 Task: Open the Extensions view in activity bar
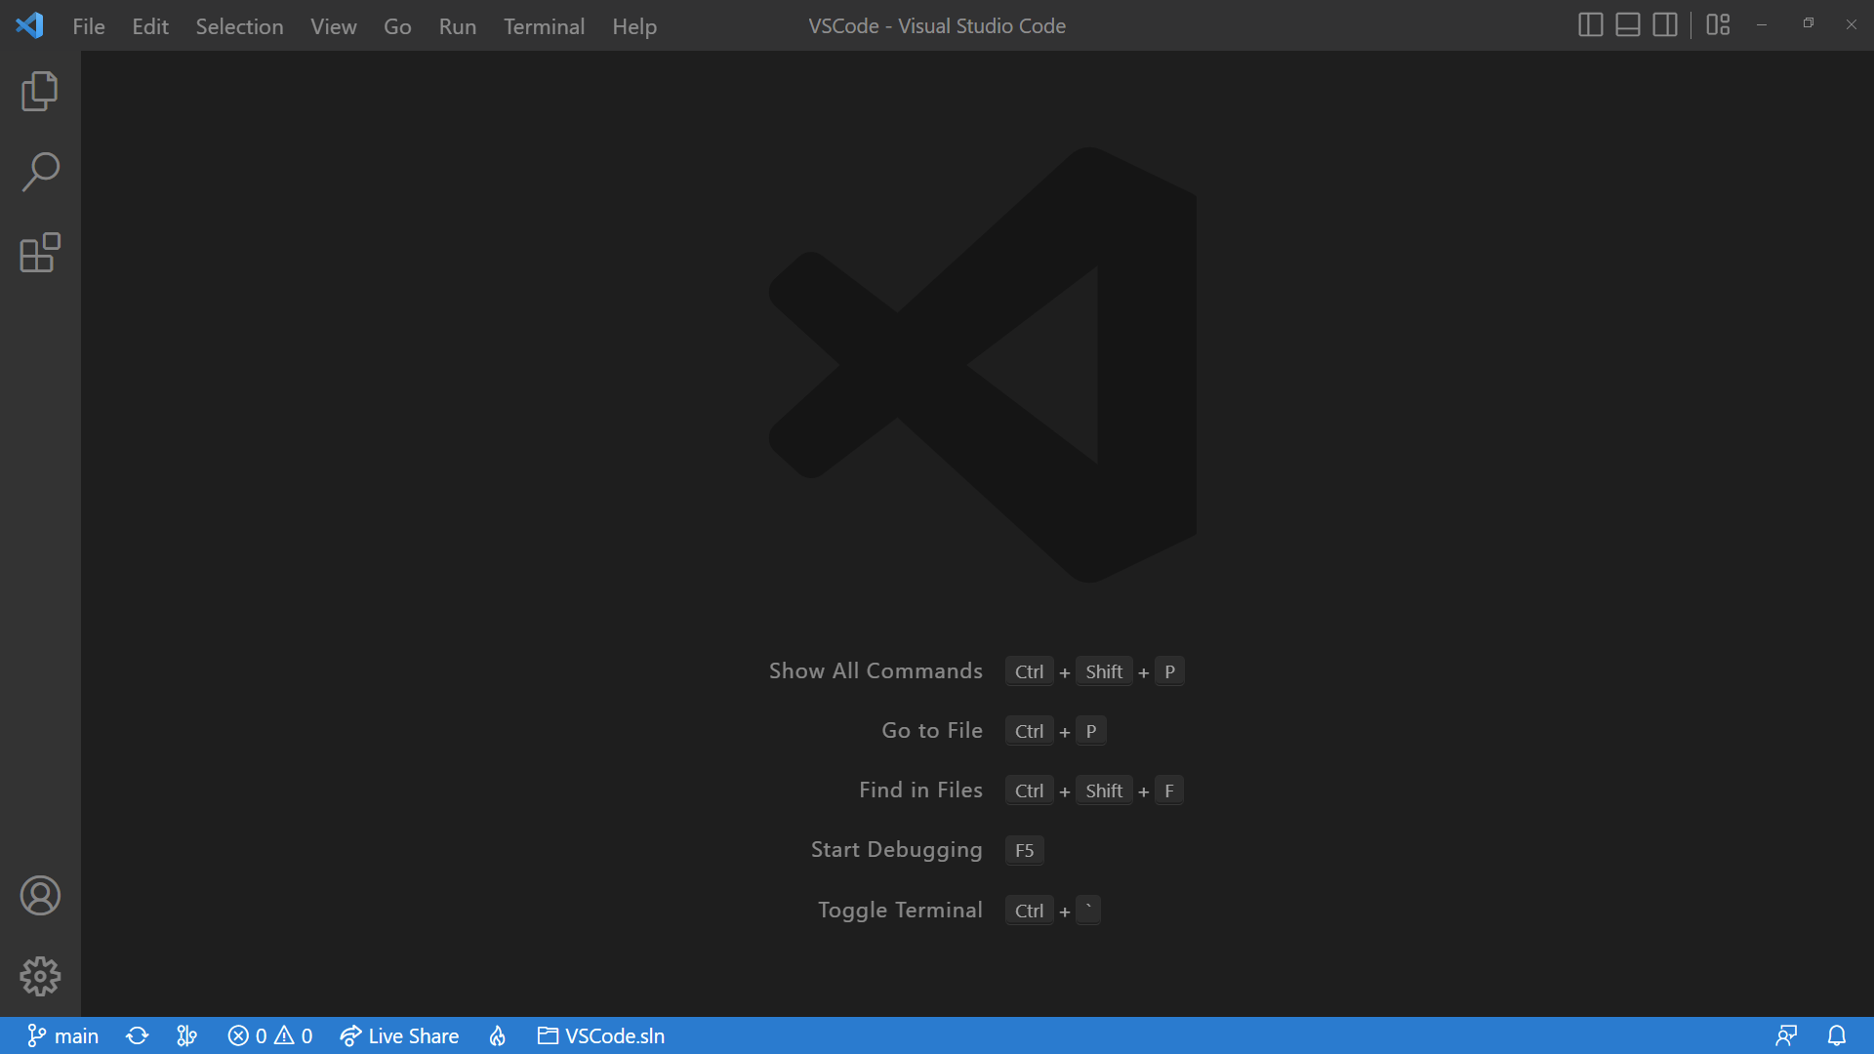[40, 253]
